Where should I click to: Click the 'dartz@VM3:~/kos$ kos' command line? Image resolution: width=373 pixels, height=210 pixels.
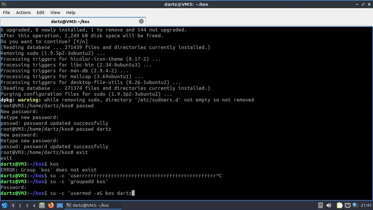coord(29,164)
